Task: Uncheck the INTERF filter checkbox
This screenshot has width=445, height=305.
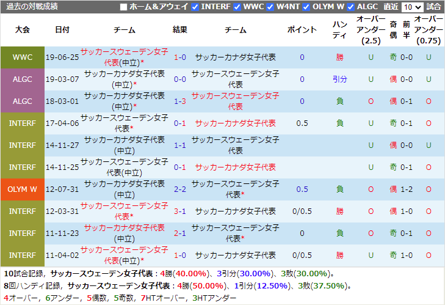Action: pyautogui.click(x=195, y=7)
